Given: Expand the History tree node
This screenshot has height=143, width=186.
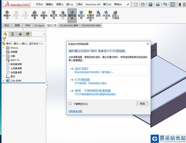Looking at the screenshot, I should [3, 48].
